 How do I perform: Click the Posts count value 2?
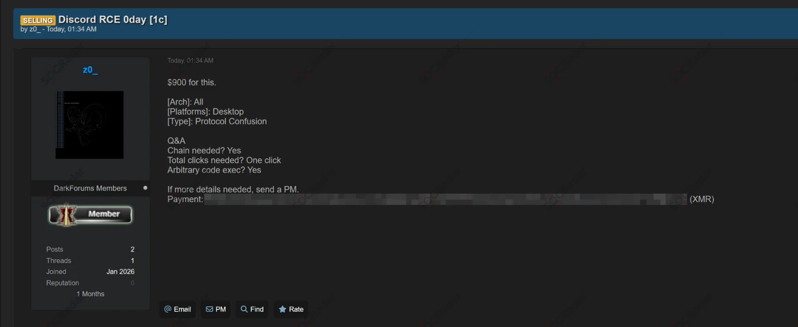133,249
